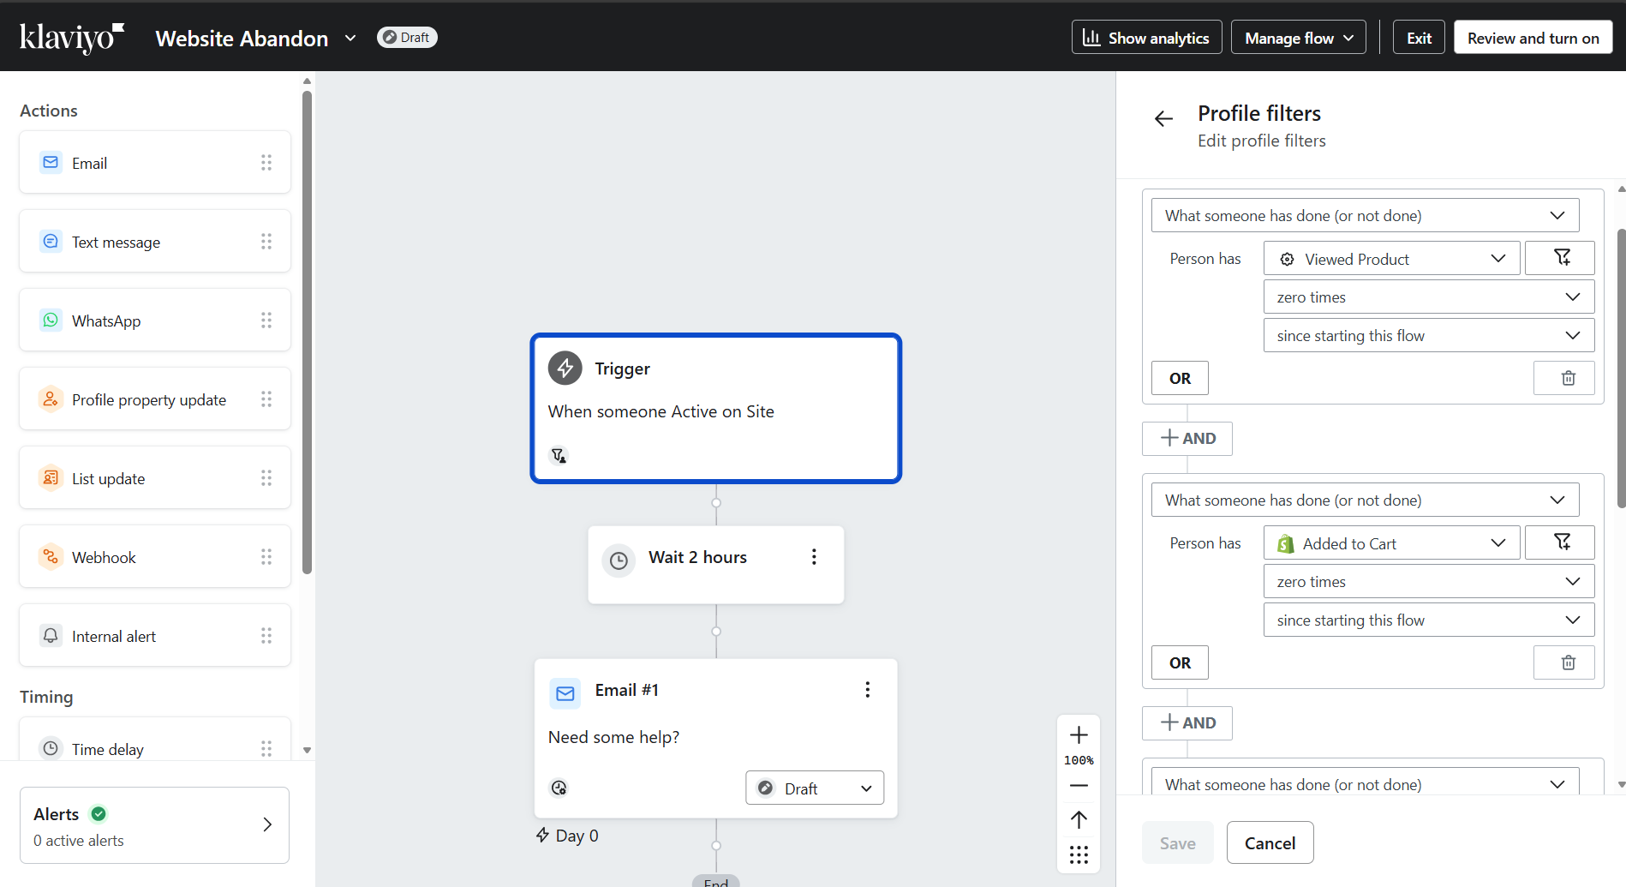
Task: Click Review and turn on
Action: pyautogui.click(x=1533, y=37)
